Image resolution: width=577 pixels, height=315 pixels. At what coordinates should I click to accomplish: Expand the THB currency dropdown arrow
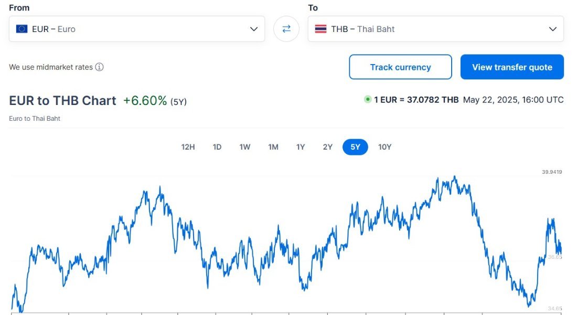(x=553, y=29)
